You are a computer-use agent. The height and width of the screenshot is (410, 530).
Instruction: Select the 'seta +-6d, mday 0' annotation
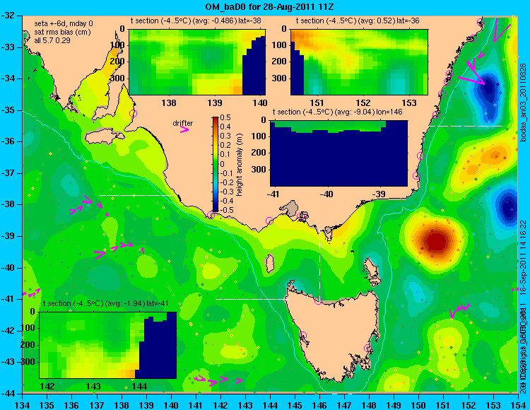(64, 23)
